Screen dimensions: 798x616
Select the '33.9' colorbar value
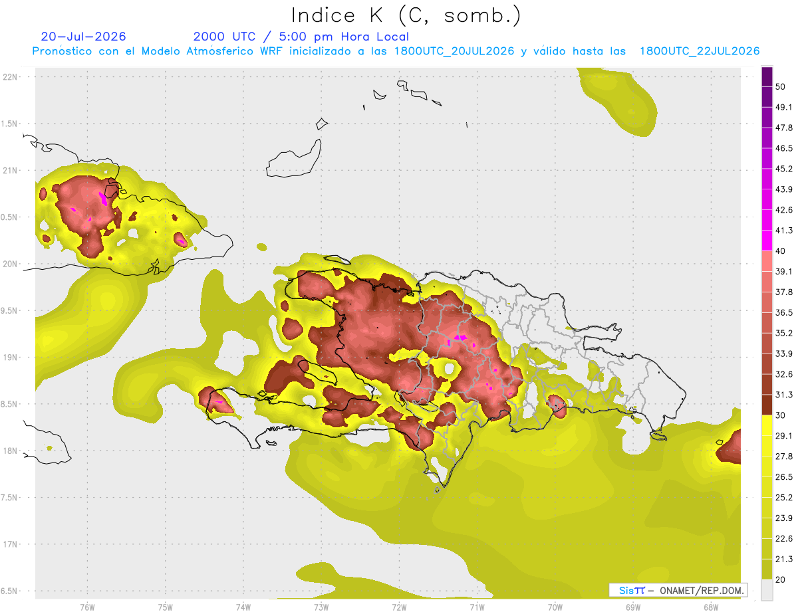point(784,354)
